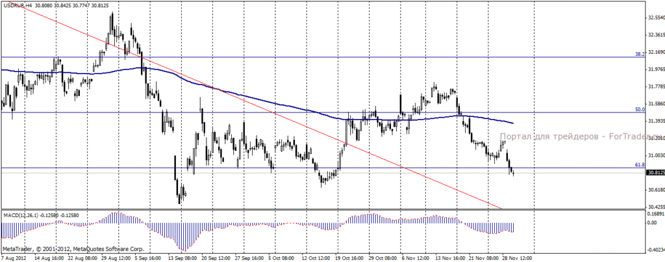This screenshot has height=262, width=665.
Task: Click the ForTrader.ru portal watermark text
Action: [x=581, y=137]
